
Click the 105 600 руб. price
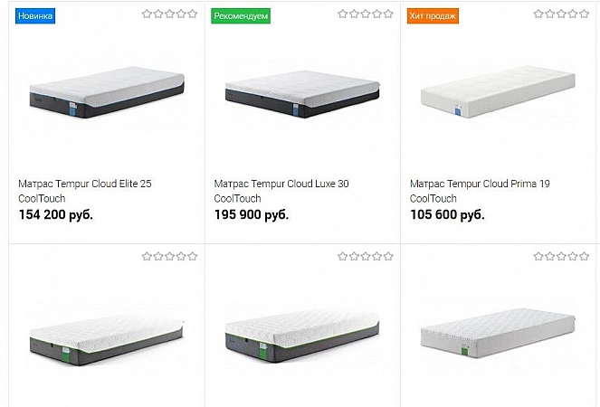[x=447, y=215]
